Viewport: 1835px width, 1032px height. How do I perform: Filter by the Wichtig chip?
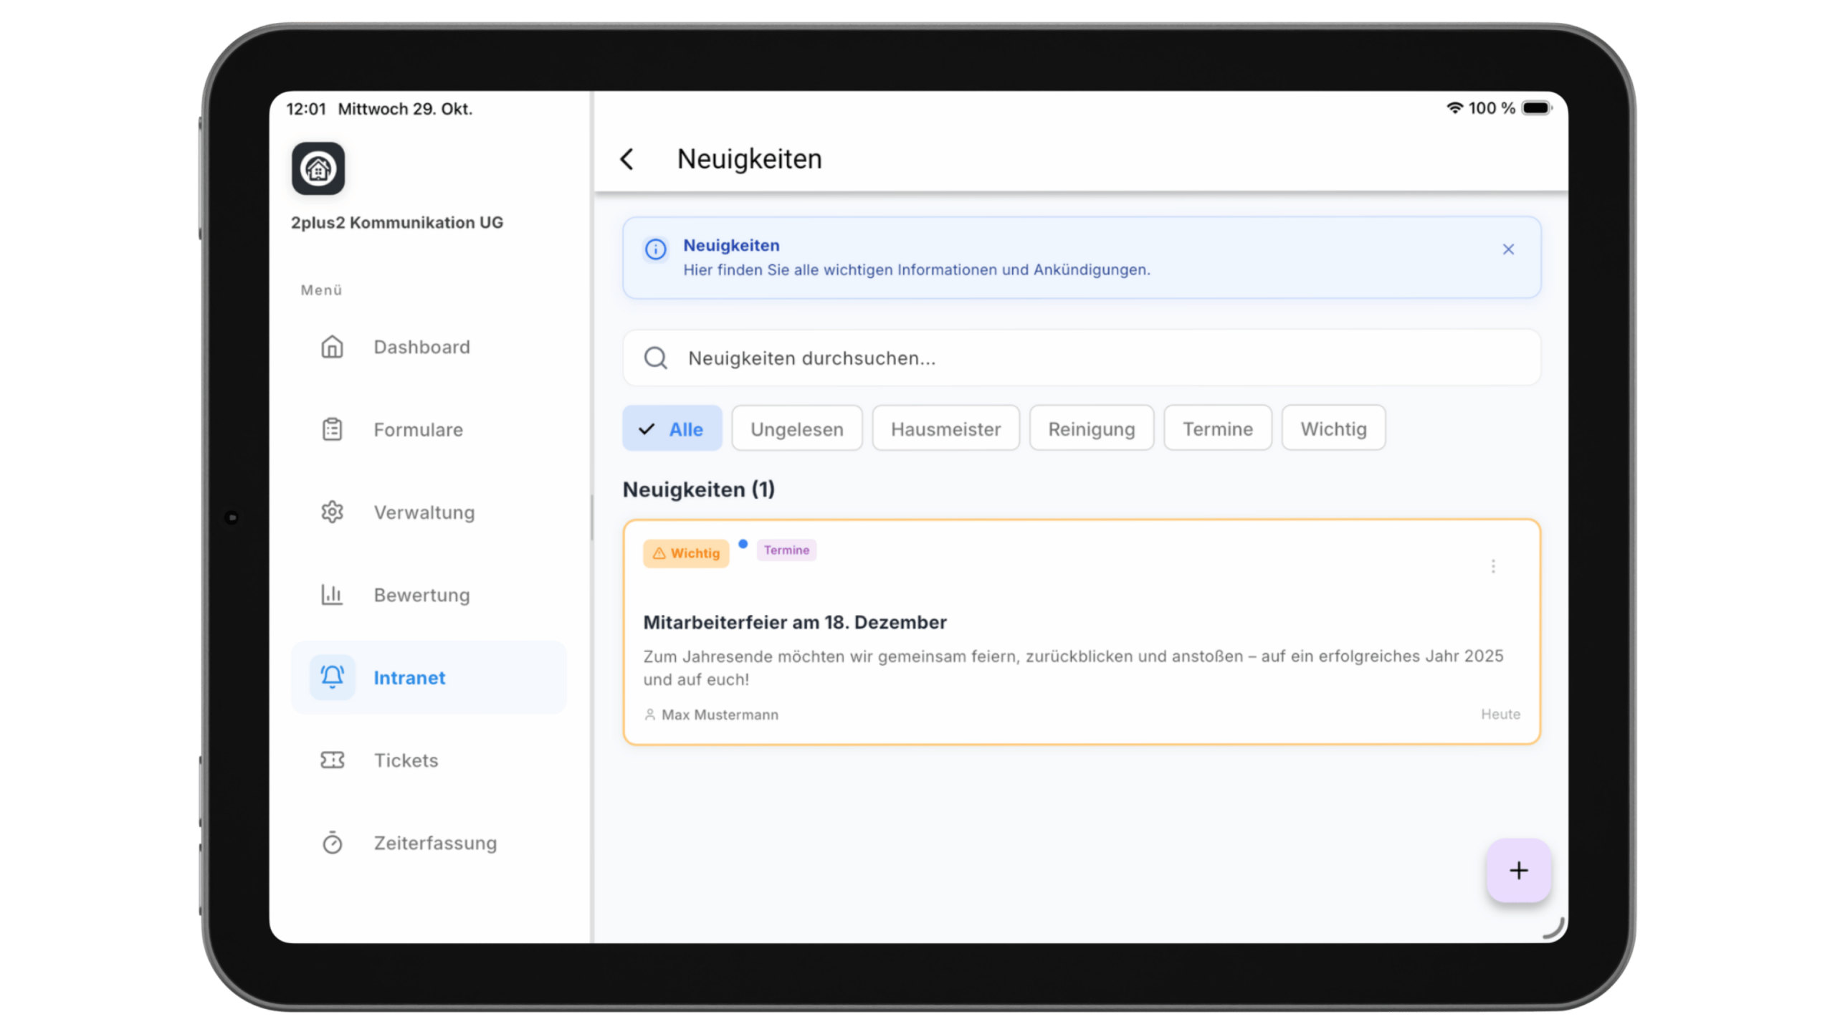[x=1333, y=429]
